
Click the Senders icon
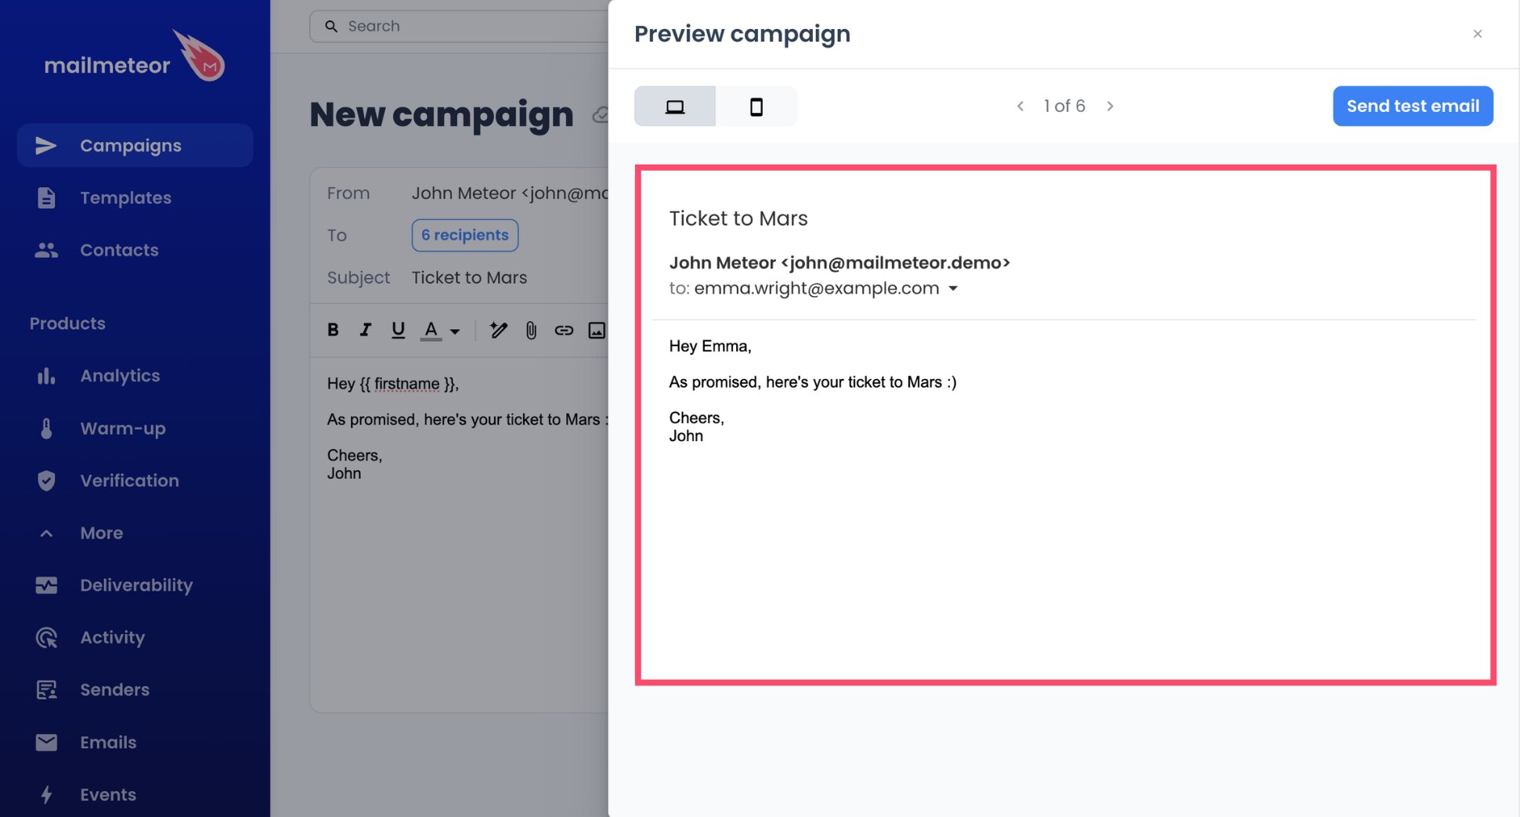pyautogui.click(x=46, y=690)
